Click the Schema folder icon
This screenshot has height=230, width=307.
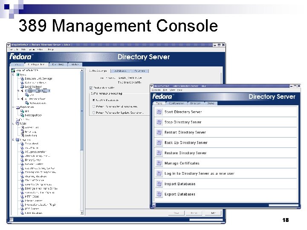pos(18,119)
